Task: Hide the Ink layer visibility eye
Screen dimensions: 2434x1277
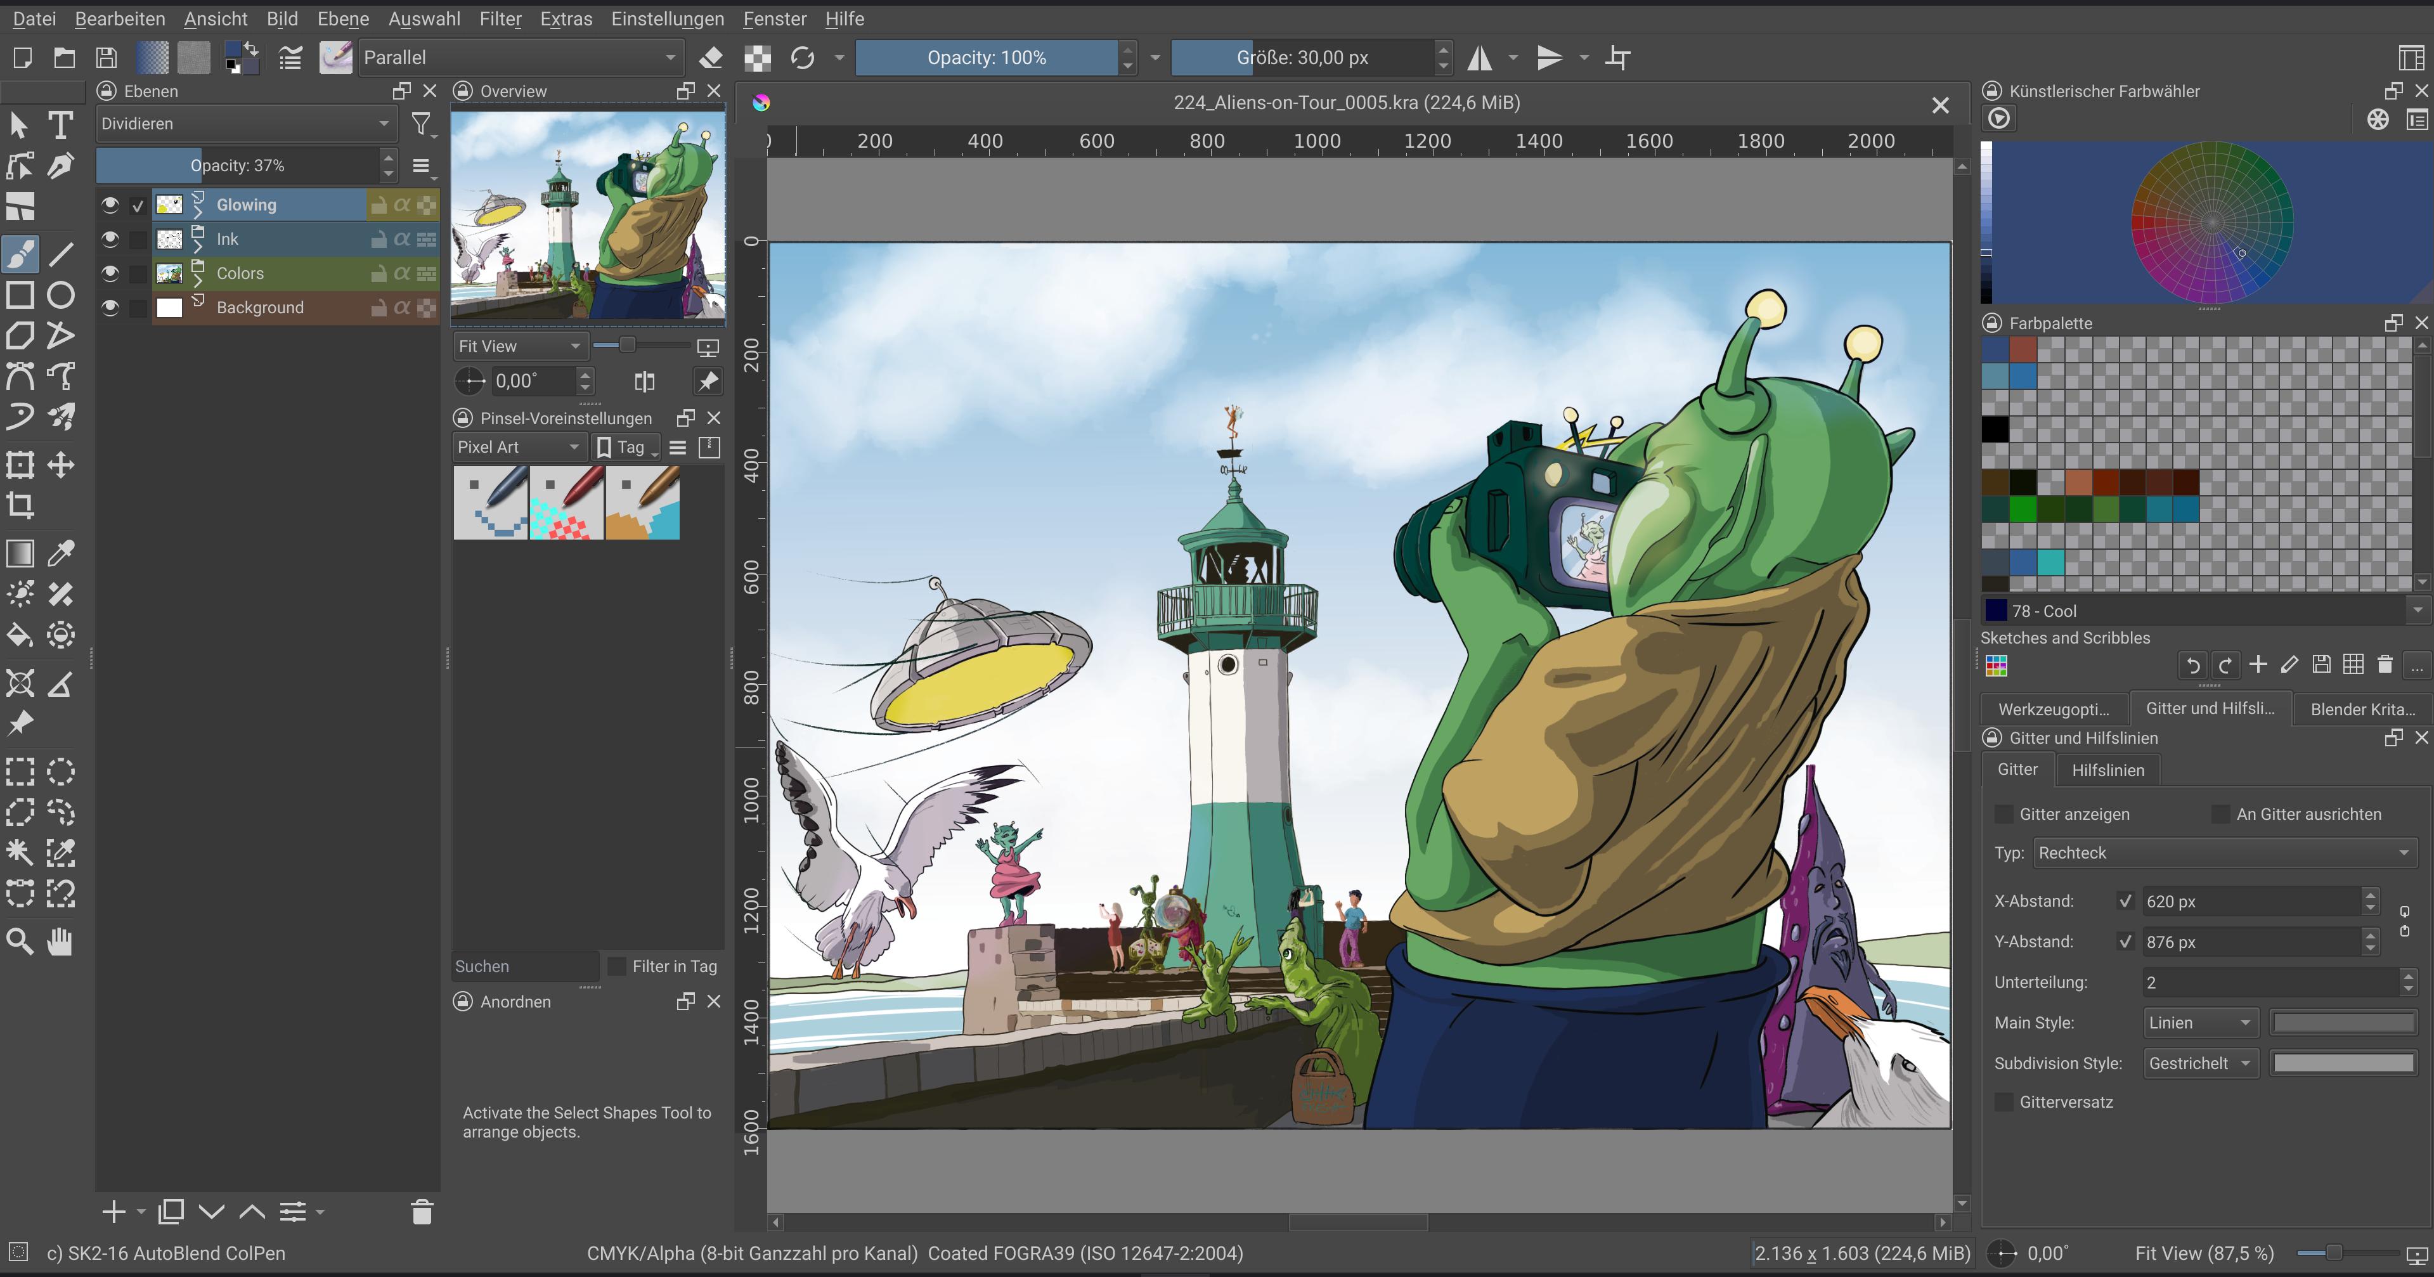Action: point(110,239)
